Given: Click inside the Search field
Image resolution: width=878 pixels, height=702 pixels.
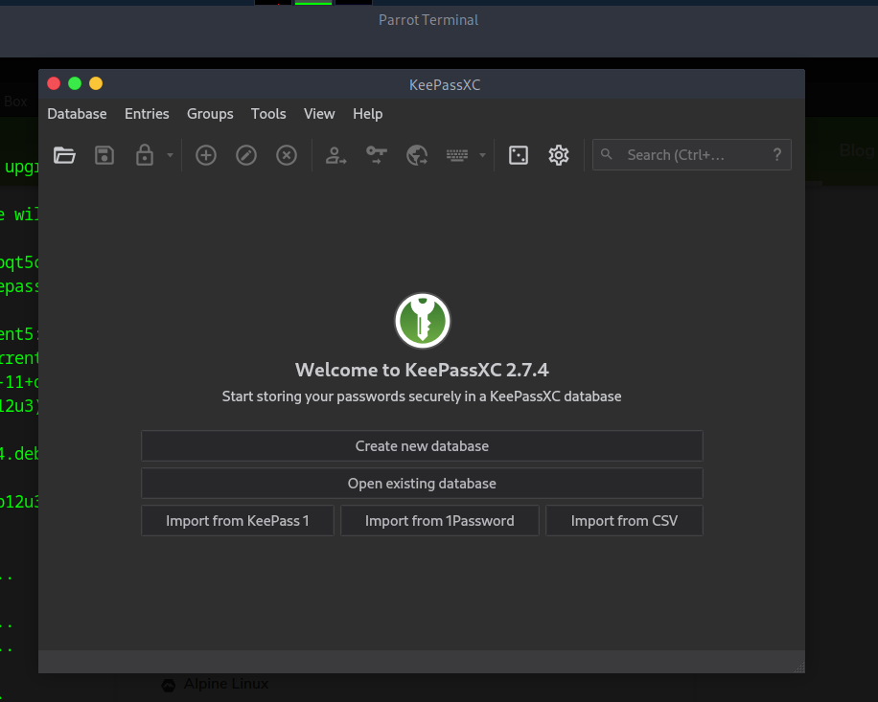Looking at the screenshot, I should click(x=691, y=155).
